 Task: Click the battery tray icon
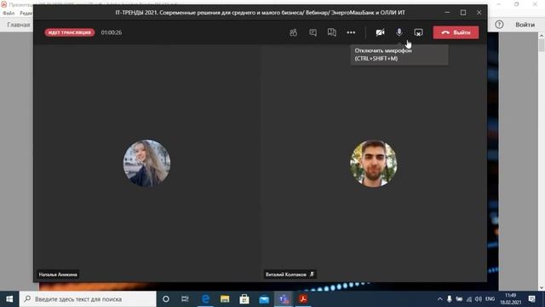pyautogui.click(x=459, y=299)
